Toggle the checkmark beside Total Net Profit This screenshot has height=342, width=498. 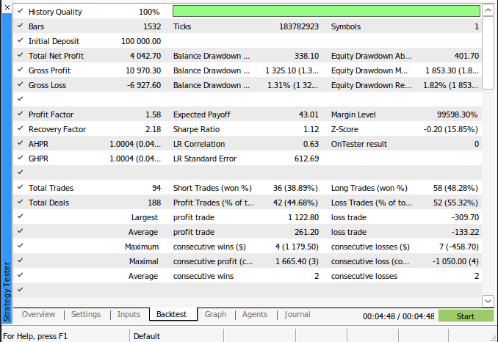(21, 55)
